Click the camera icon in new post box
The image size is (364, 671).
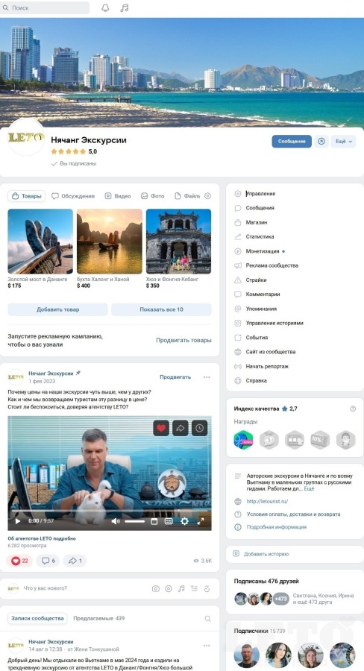click(156, 589)
